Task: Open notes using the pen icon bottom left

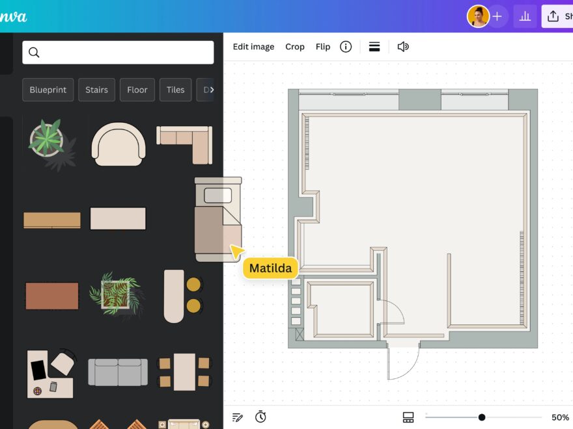Action: coord(237,417)
